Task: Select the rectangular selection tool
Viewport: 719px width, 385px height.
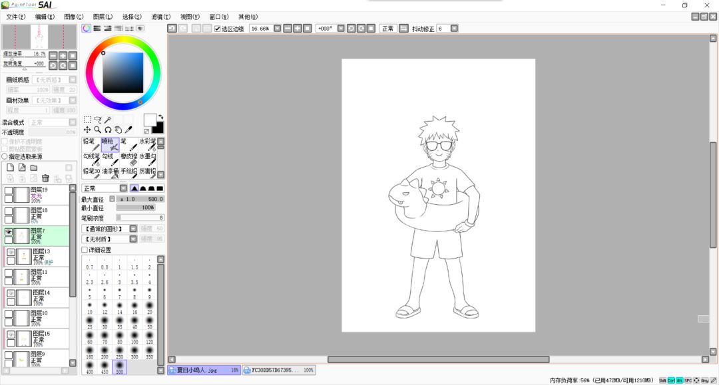Action: click(x=88, y=120)
